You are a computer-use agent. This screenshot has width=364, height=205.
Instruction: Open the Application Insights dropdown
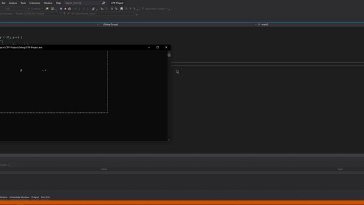[155, 9]
